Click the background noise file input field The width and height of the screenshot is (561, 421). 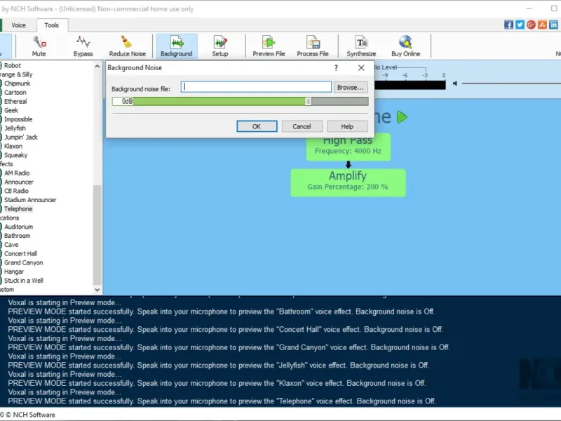(256, 87)
